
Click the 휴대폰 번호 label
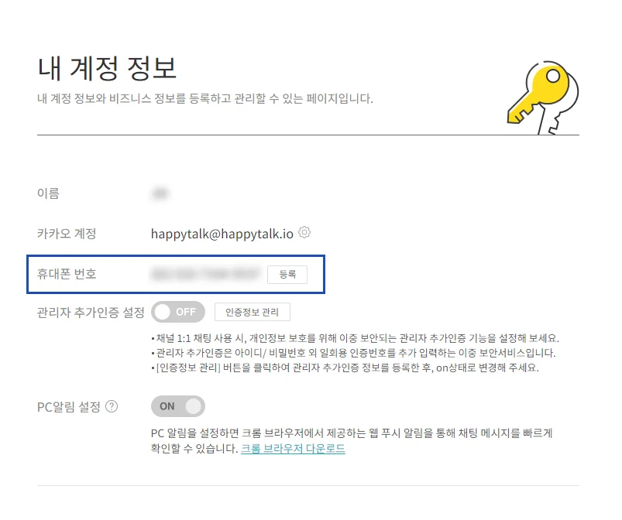point(67,274)
